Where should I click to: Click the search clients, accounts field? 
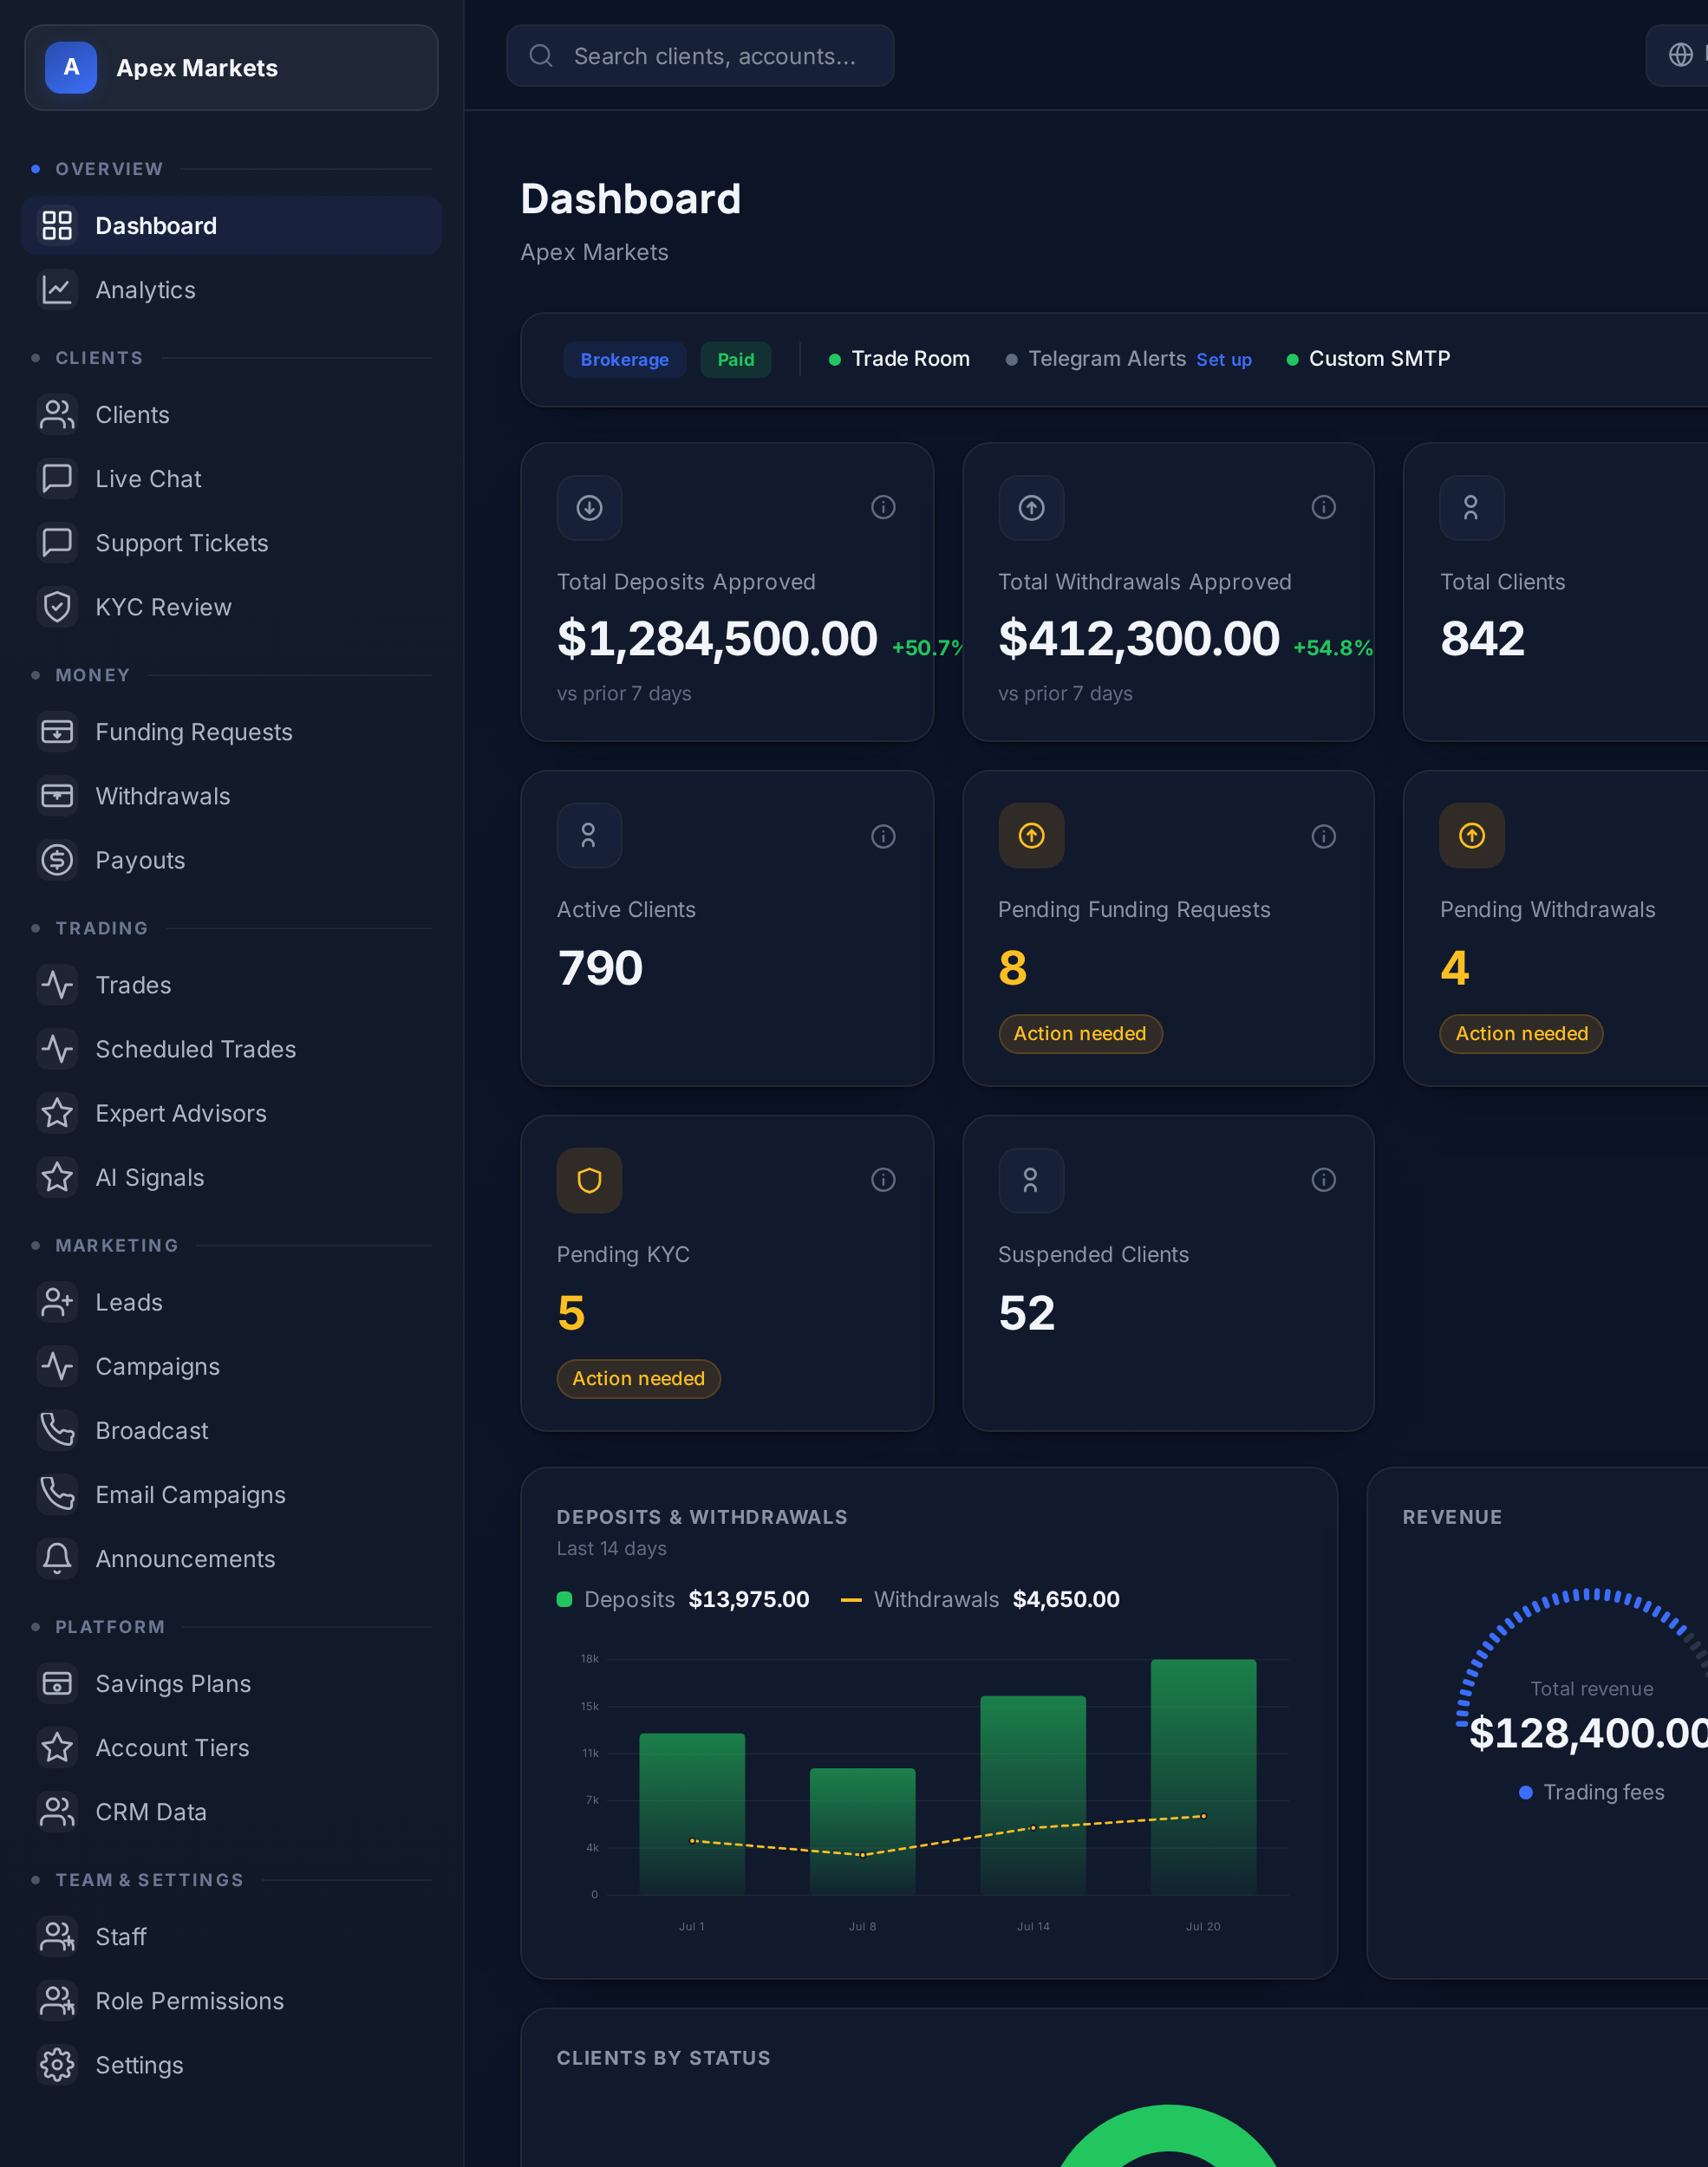click(700, 55)
